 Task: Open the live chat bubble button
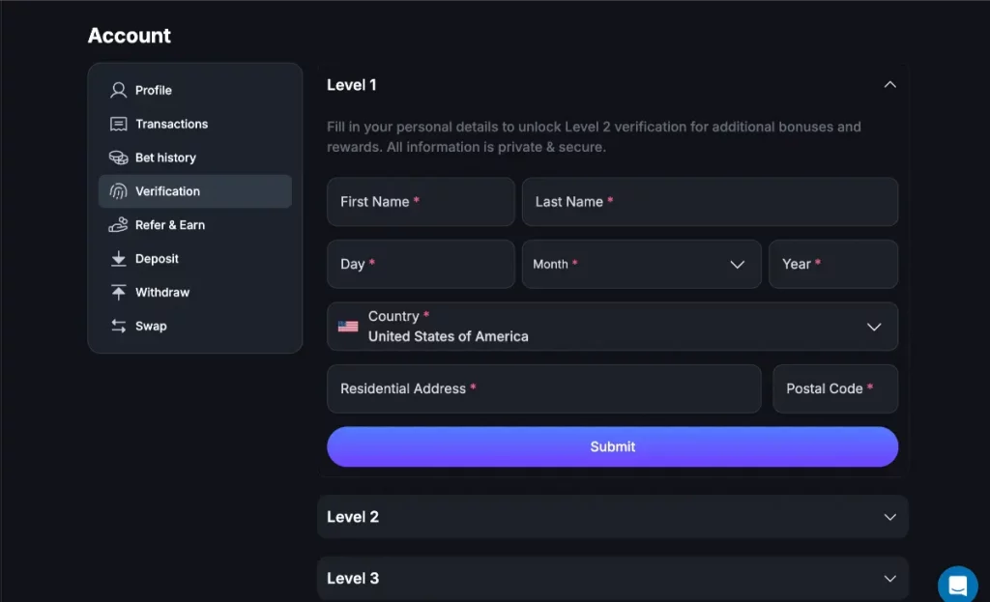(957, 585)
